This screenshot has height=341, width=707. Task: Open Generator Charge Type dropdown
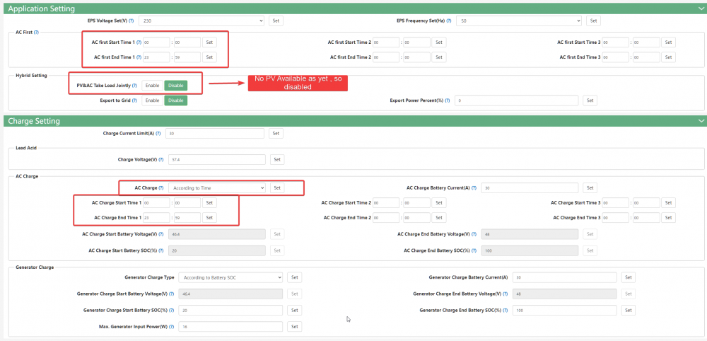(230, 277)
